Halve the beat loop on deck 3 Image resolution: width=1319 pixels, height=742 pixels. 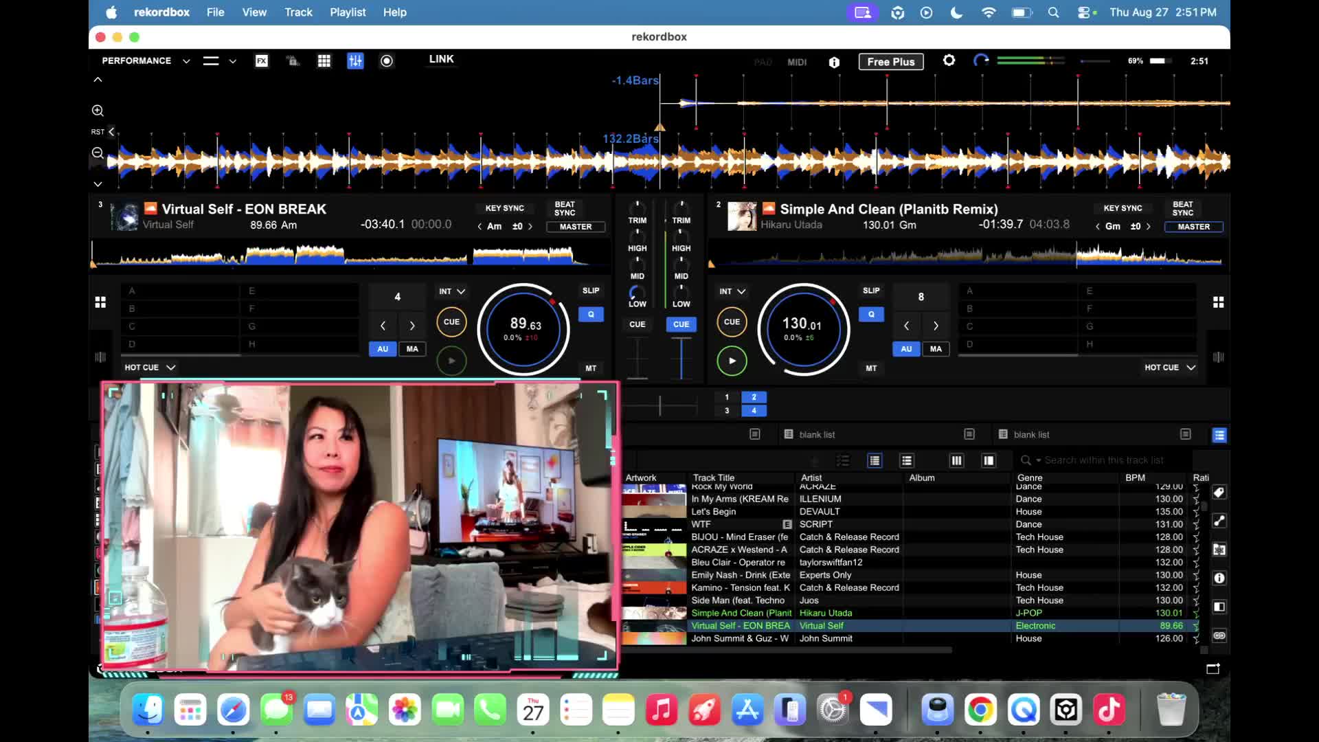[383, 326]
